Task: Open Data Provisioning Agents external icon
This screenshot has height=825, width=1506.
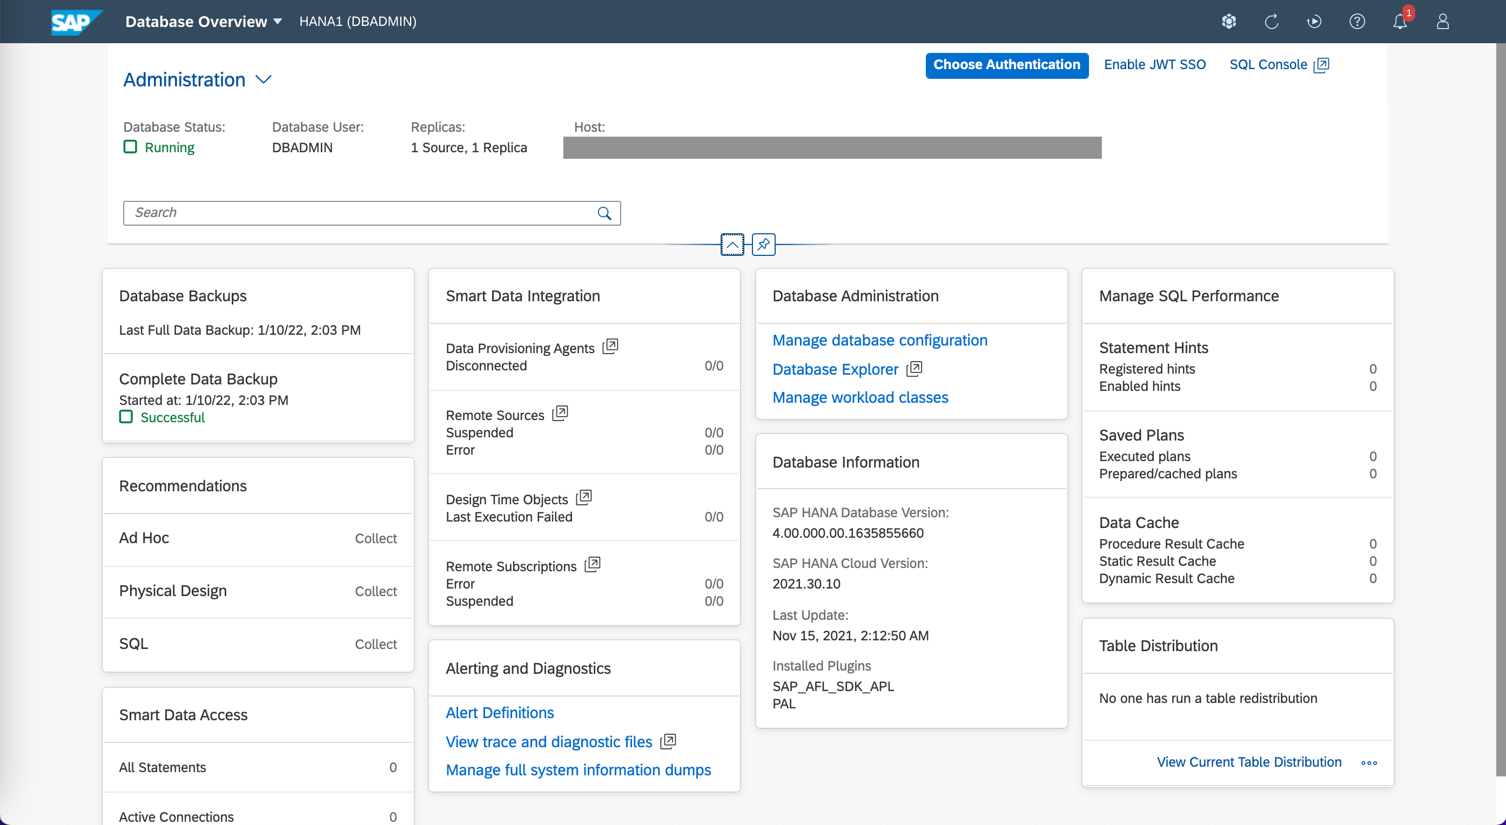Action: click(610, 346)
